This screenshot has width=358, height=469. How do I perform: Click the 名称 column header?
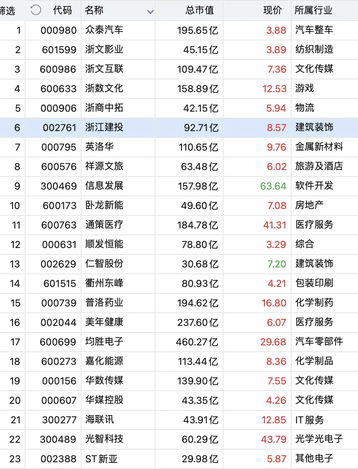tap(94, 10)
